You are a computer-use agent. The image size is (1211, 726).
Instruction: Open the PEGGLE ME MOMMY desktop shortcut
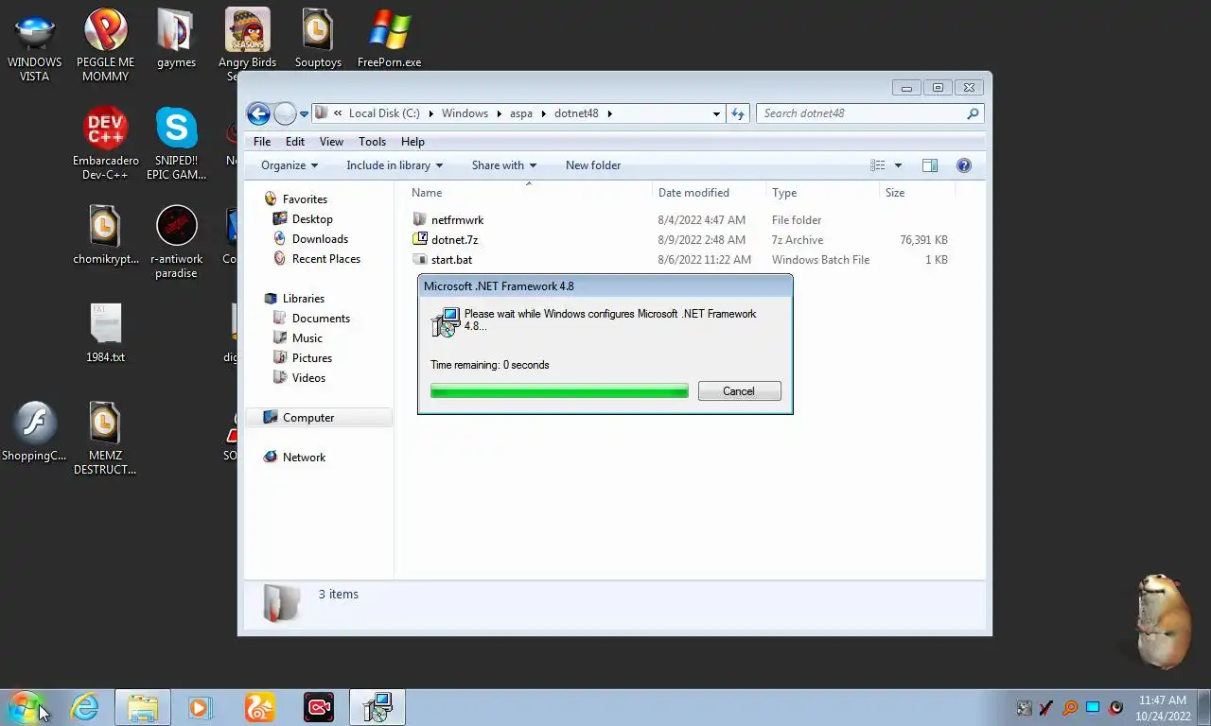tap(105, 45)
